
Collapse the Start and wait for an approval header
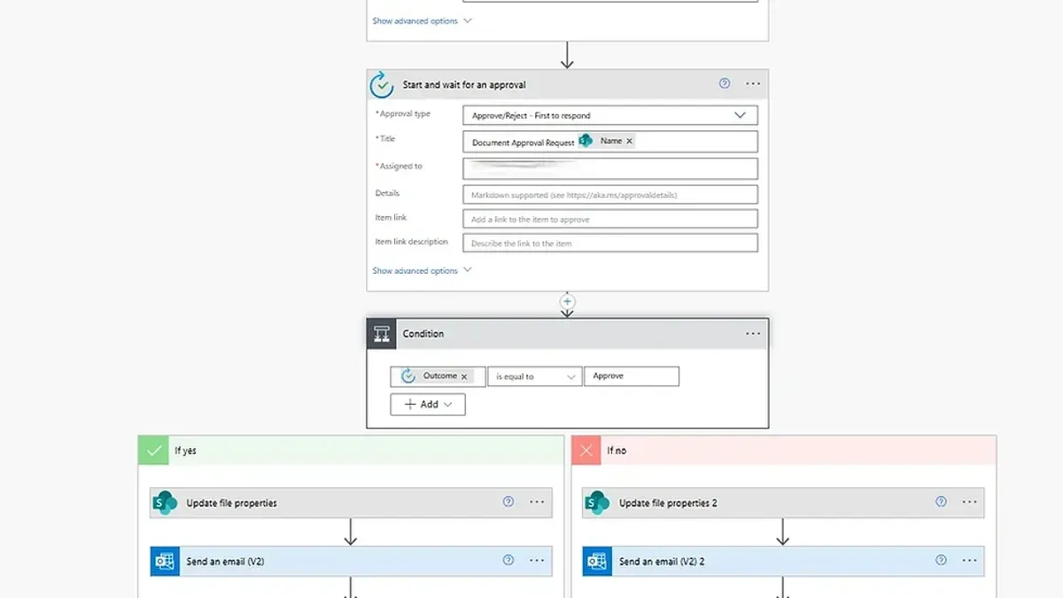[567, 84]
